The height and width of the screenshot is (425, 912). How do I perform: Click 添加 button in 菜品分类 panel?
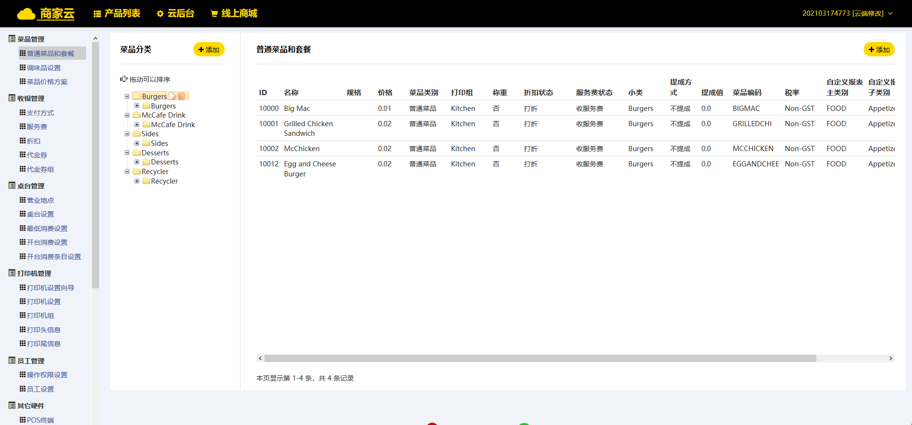209,50
